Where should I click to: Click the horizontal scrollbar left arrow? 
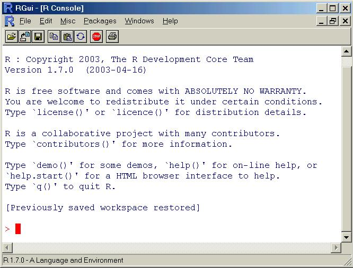[x=7, y=248]
